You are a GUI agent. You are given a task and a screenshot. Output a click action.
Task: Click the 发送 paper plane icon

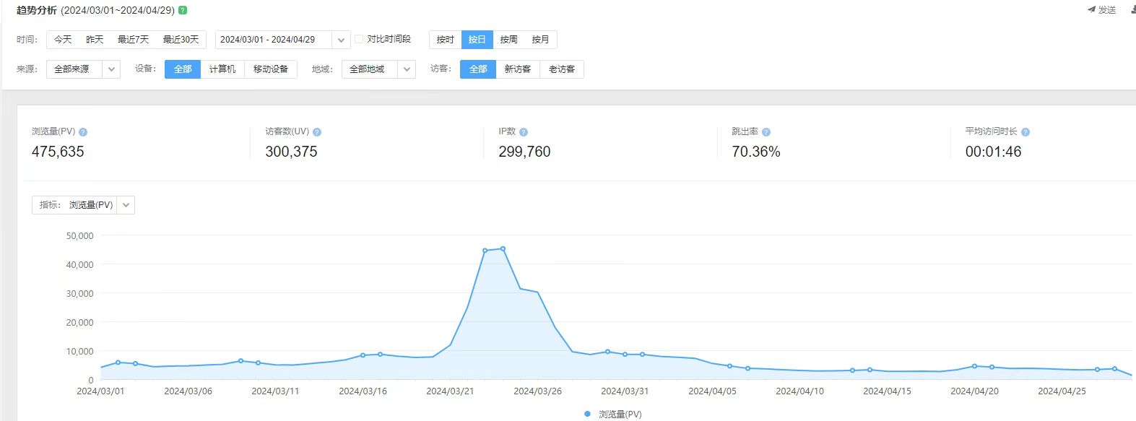click(x=1091, y=9)
